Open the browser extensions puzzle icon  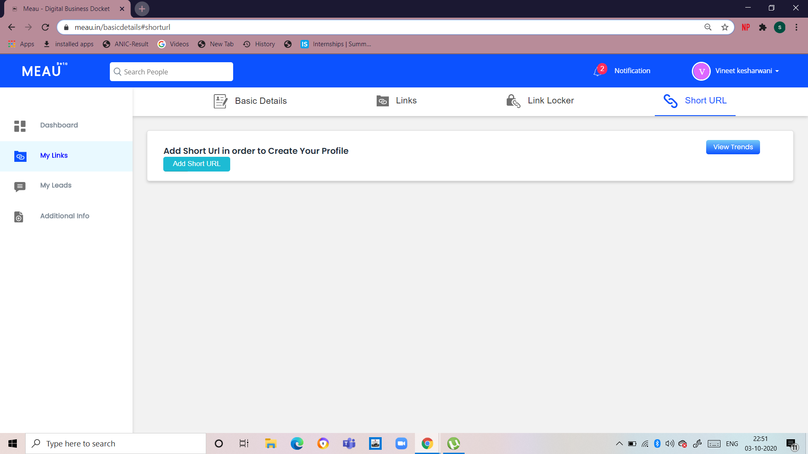763,27
